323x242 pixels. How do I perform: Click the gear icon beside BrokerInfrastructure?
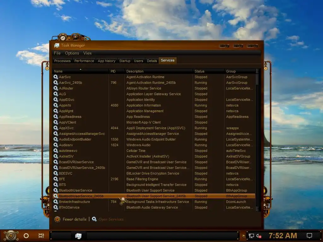click(56, 202)
